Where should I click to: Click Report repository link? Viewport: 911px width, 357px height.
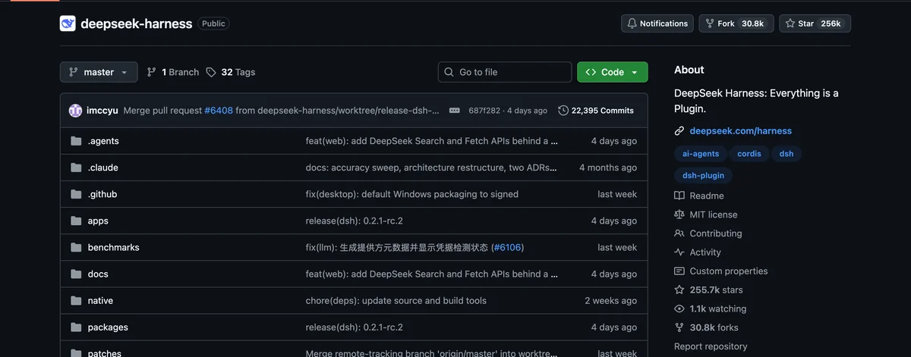[x=711, y=346]
